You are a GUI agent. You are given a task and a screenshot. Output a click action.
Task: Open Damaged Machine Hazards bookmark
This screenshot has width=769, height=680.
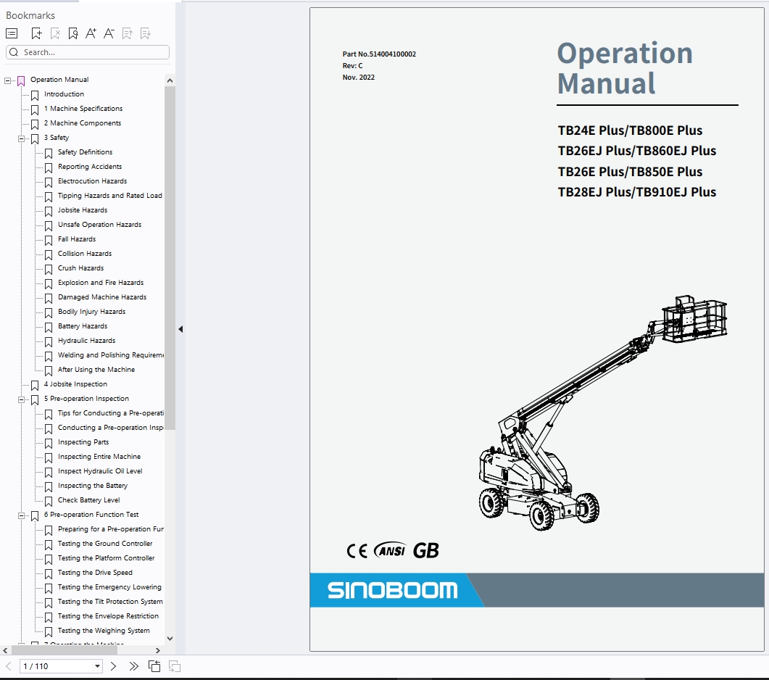click(102, 297)
